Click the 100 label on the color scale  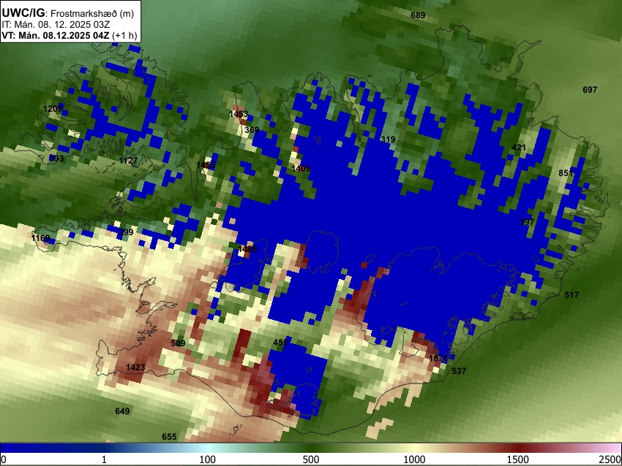[x=208, y=459]
